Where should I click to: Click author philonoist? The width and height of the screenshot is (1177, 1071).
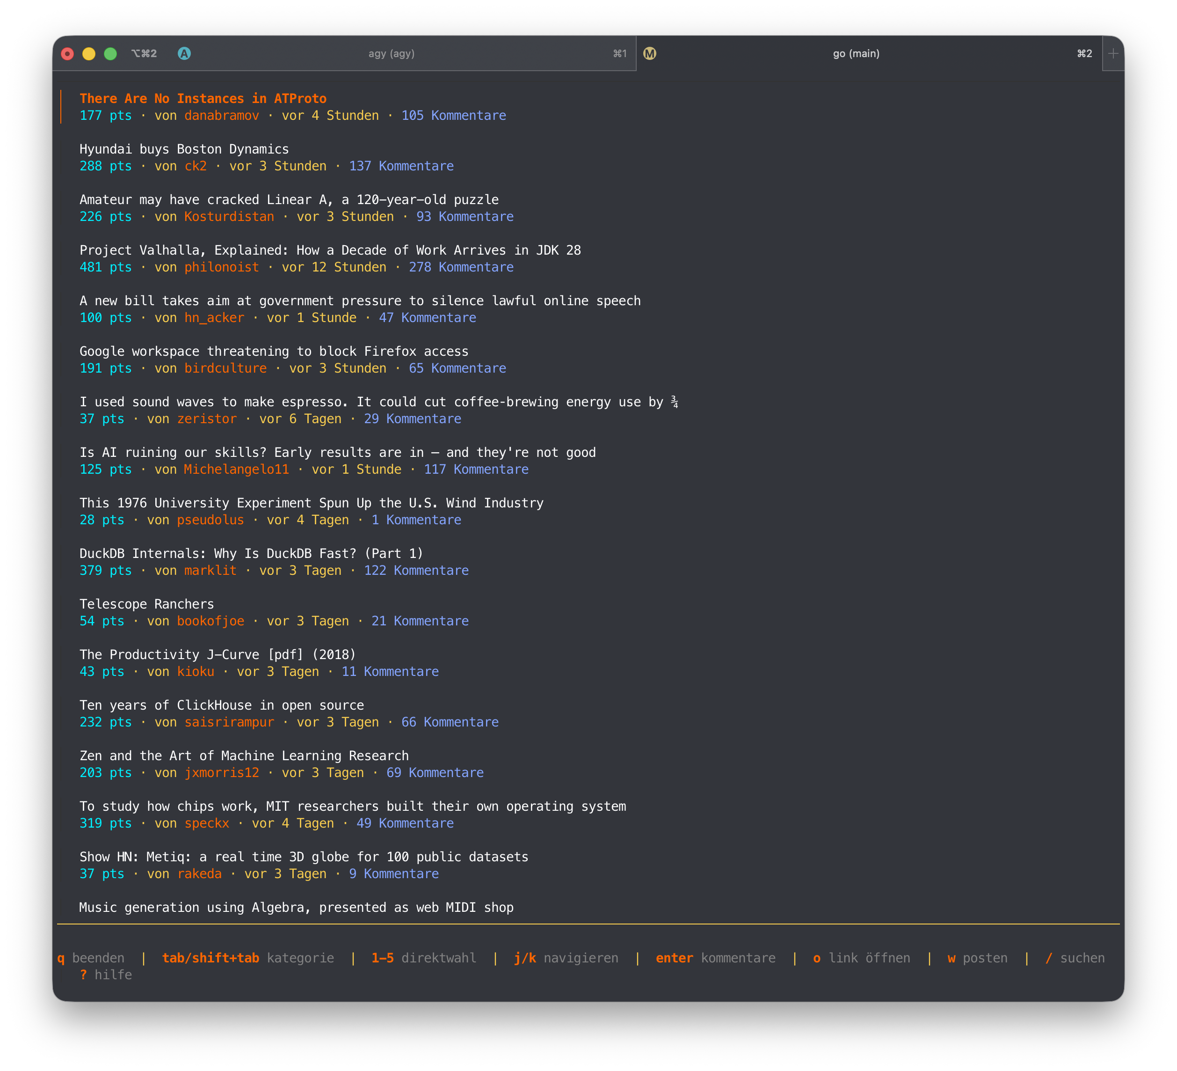(x=221, y=267)
